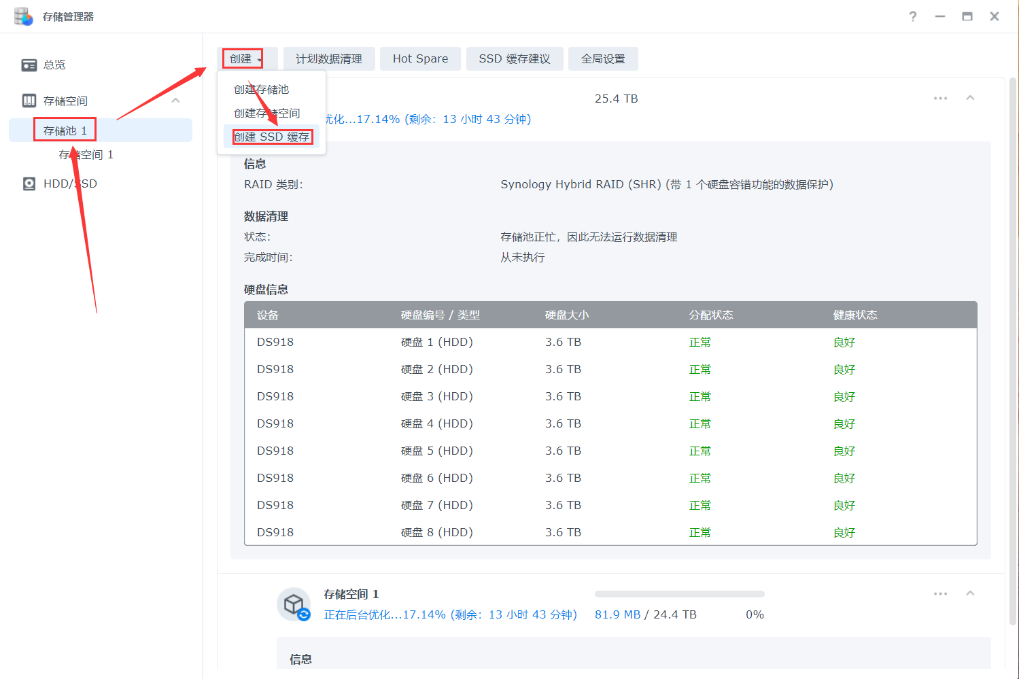Image resolution: width=1019 pixels, height=679 pixels.
Task: Click the 计划数据清理 button
Action: pyautogui.click(x=329, y=59)
